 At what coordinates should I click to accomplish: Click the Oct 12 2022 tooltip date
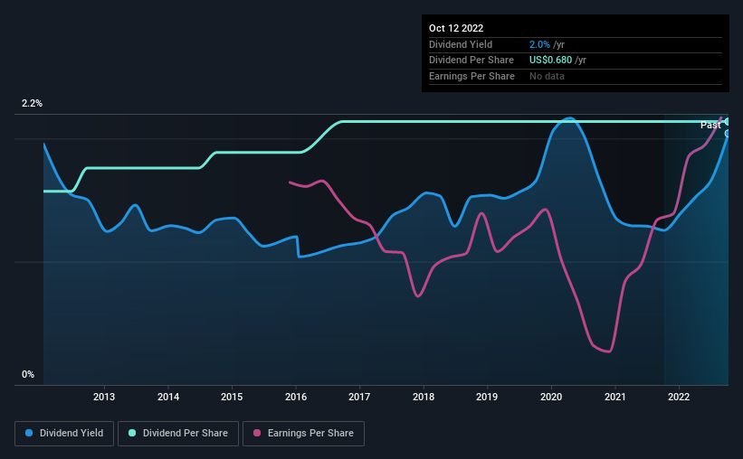(x=456, y=28)
